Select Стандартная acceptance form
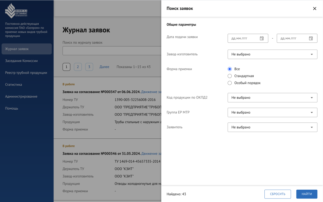 coord(230,76)
